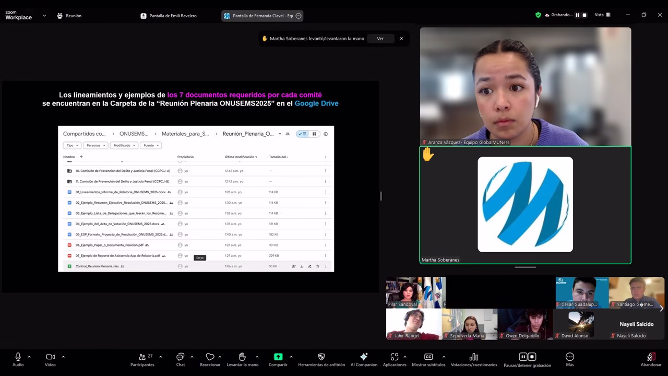Launch the AI Companion sparkle icon
Viewport: 668px width, 376px height.
pos(364,357)
